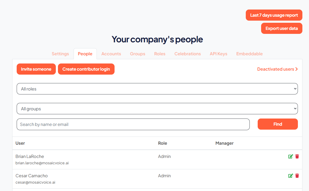
Task: Click the Find button
Action: tap(278, 124)
